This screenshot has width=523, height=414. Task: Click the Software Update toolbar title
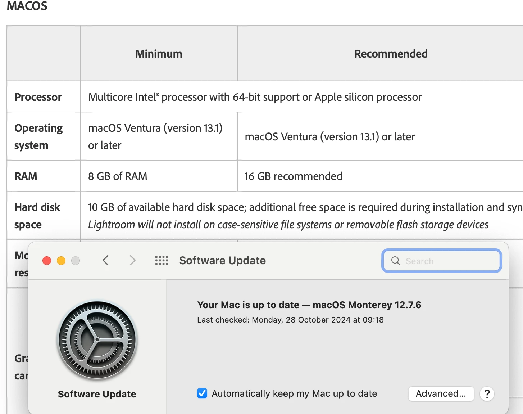222,260
